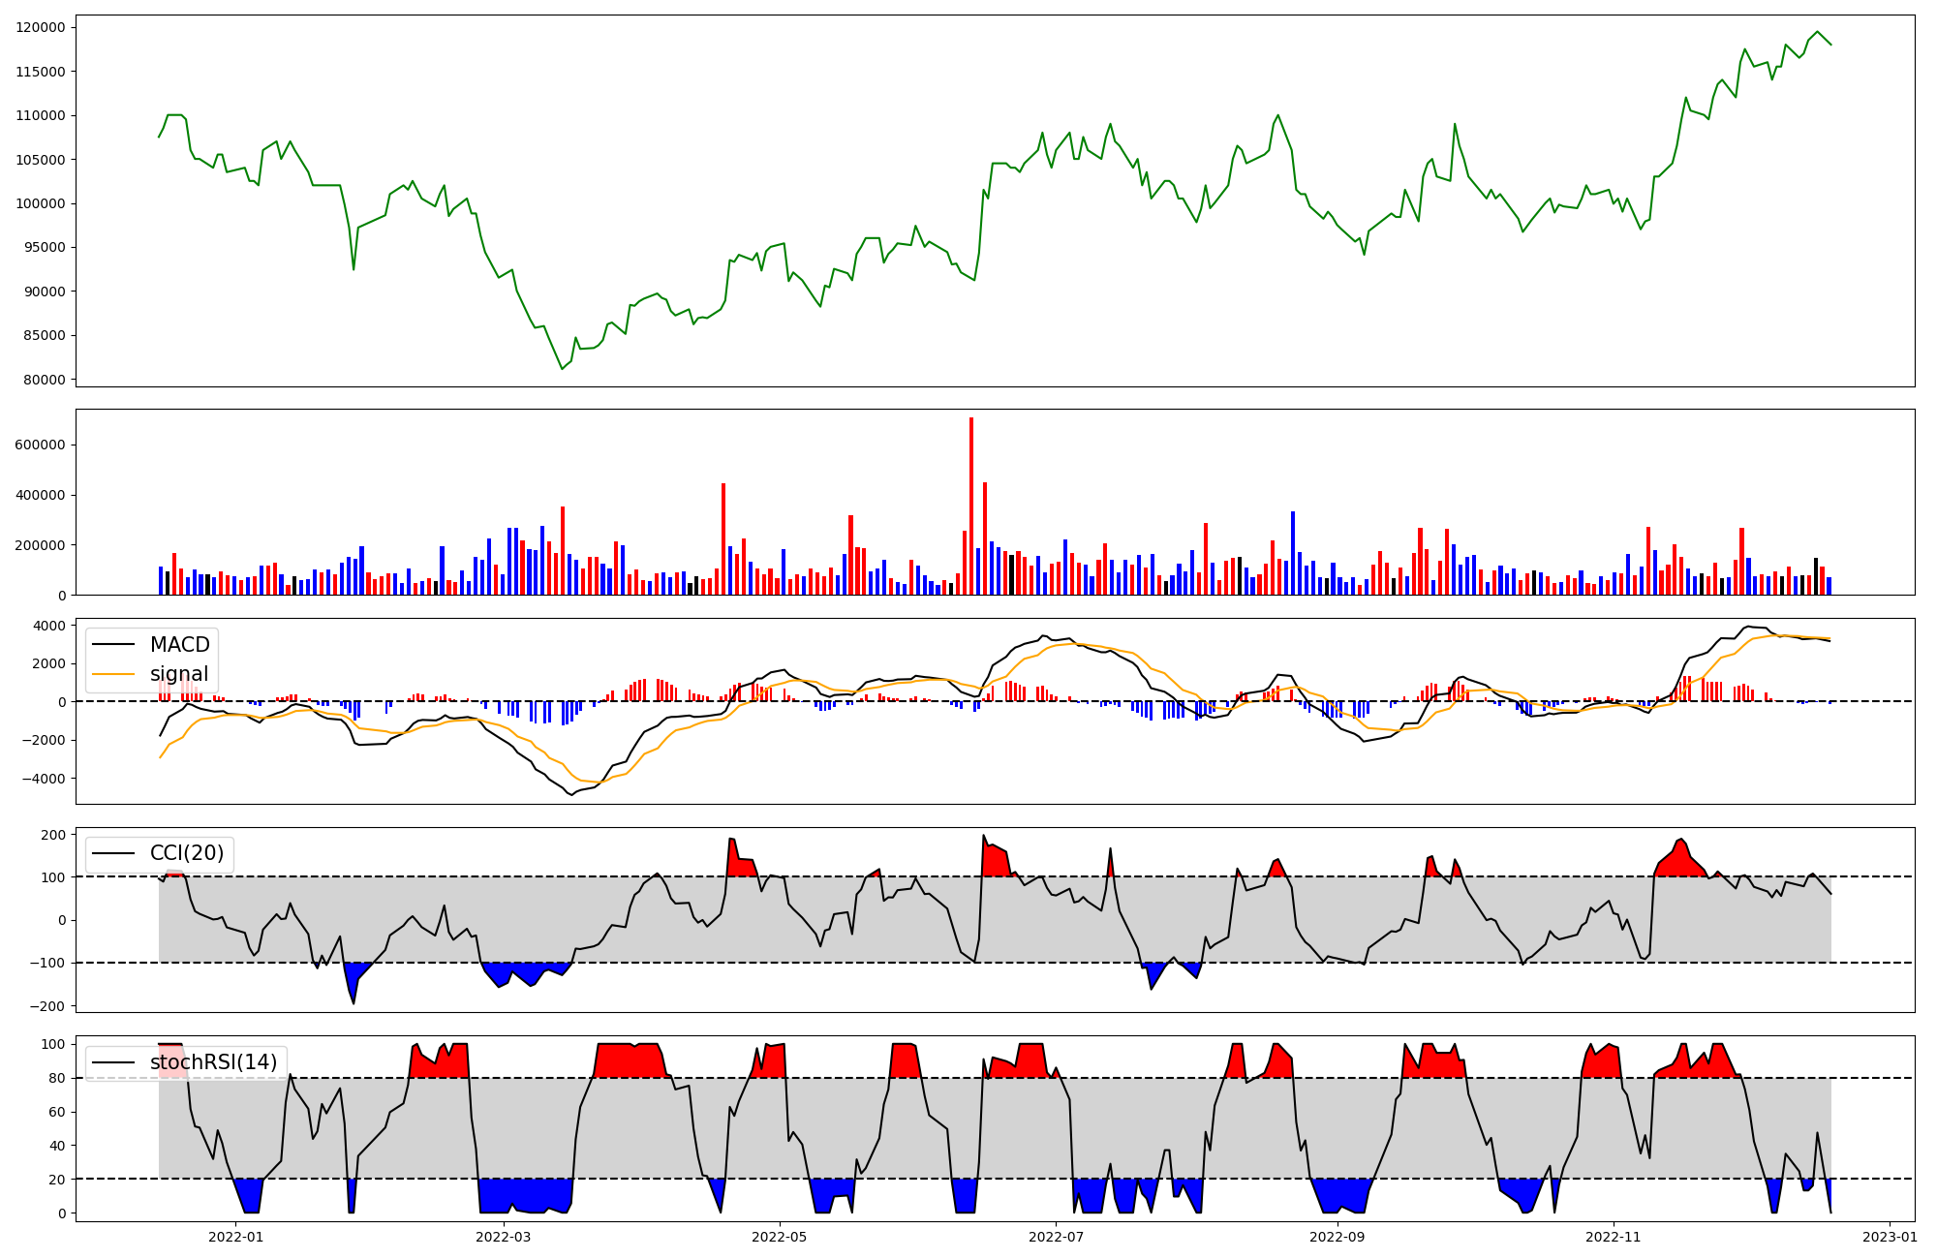The height and width of the screenshot is (1259, 1937).
Task: Click the 60 stochRSI axis label
Action: 58,1112
